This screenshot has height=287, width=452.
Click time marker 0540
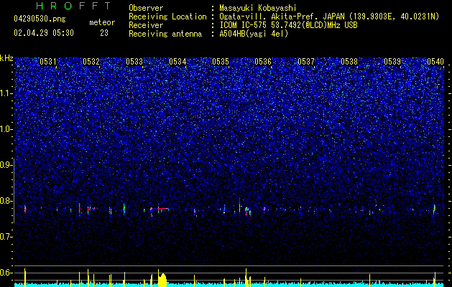pos(435,61)
